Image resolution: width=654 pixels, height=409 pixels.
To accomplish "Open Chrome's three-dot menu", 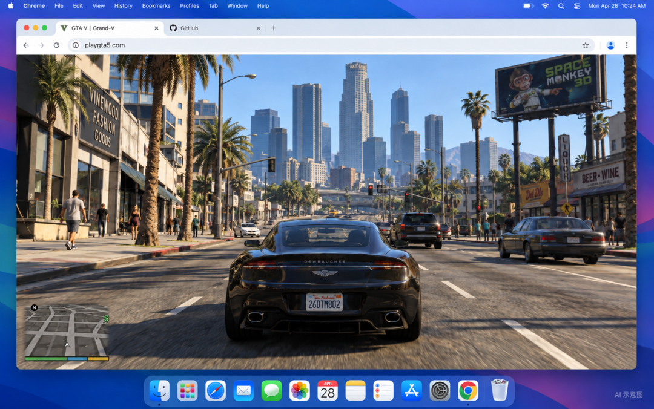I will tap(627, 45).
